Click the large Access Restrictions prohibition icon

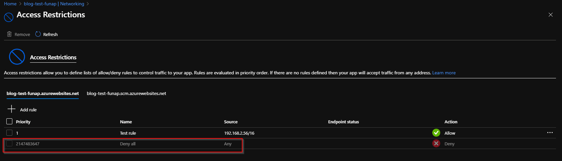click(x=17, y=57)
